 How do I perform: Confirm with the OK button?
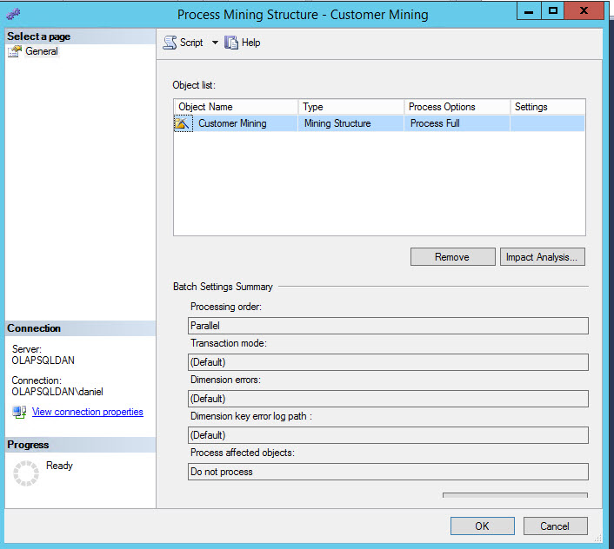(x=482, y=526)
